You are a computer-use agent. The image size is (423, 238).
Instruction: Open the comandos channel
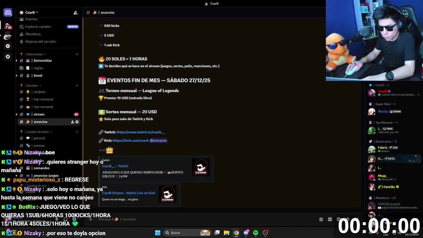coord(50,168)
